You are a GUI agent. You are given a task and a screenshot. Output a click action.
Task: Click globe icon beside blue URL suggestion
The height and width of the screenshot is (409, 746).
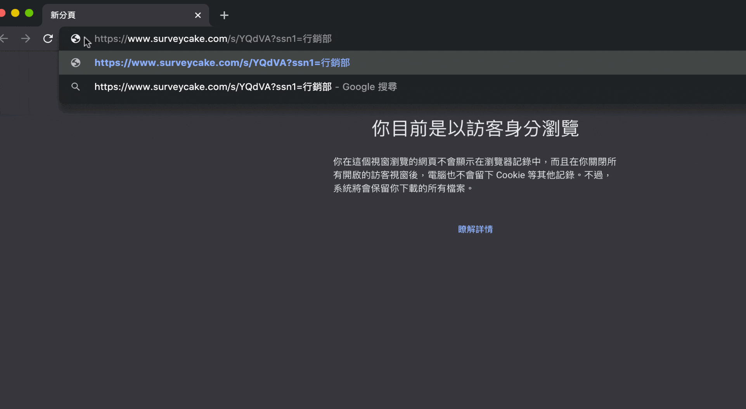[76, 62]
